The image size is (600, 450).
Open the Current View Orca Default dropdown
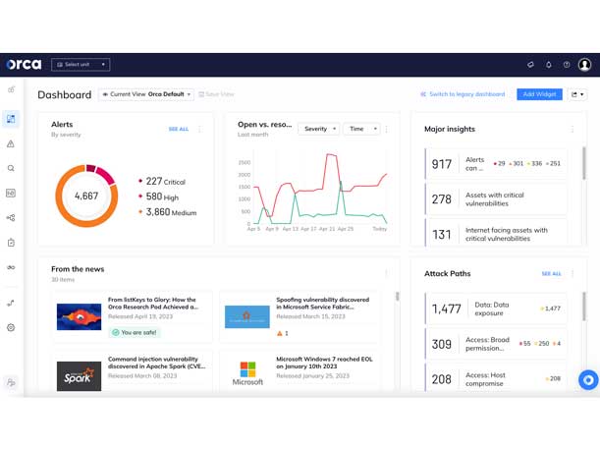145,94
